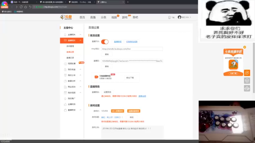Expand the 直播带货 section chevron
This screenshot has width=255, height=143.
click(81, 110)
